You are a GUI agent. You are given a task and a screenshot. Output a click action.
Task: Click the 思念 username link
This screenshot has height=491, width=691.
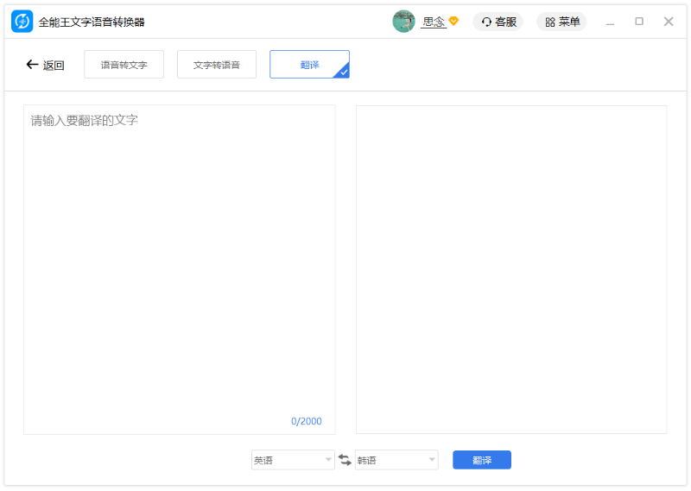(x=434, y=22)
